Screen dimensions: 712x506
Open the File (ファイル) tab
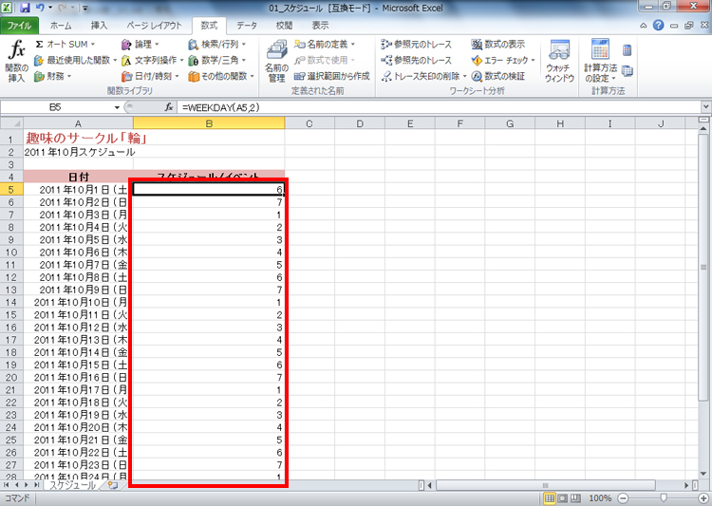20,26
